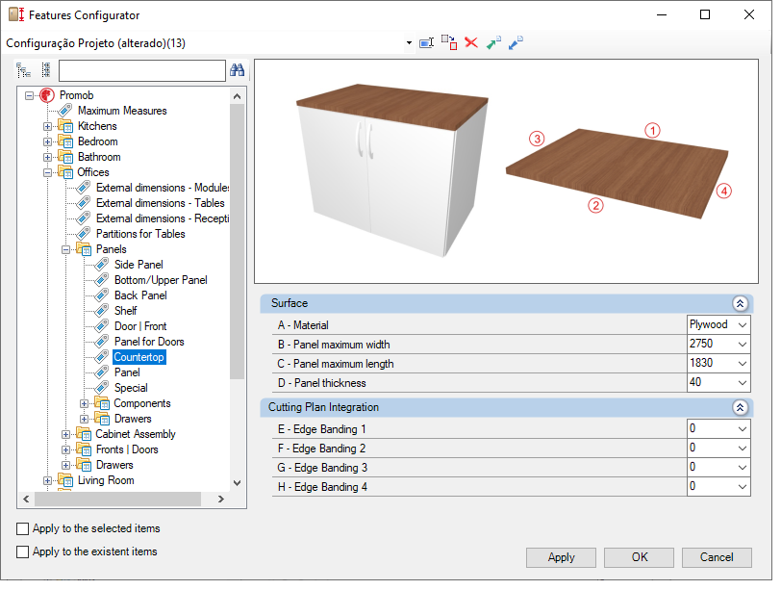
Task: Select Bottom/Upper Panel tree item
Action: (161, 279)
